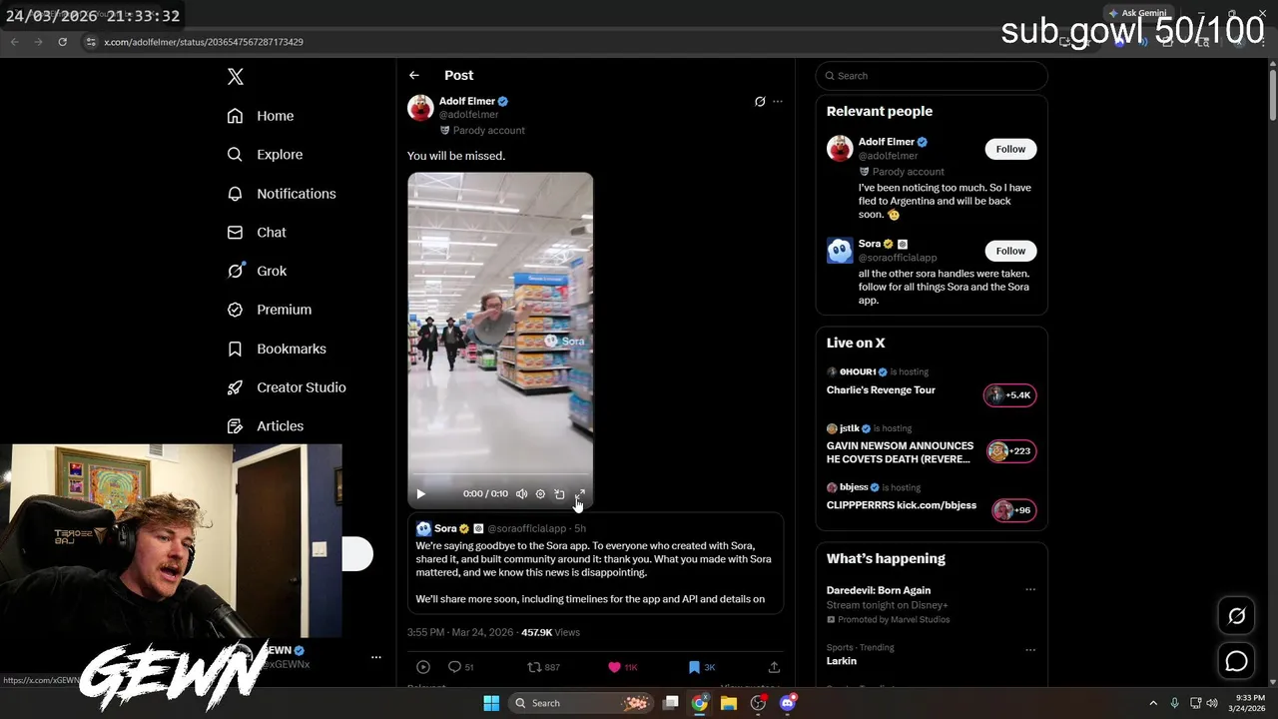Screen dimensions: 1278x719
Task: Share the post with the upload icon
Action: [x=774, y=667]
